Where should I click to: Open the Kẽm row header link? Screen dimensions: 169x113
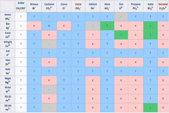(8, 60)
